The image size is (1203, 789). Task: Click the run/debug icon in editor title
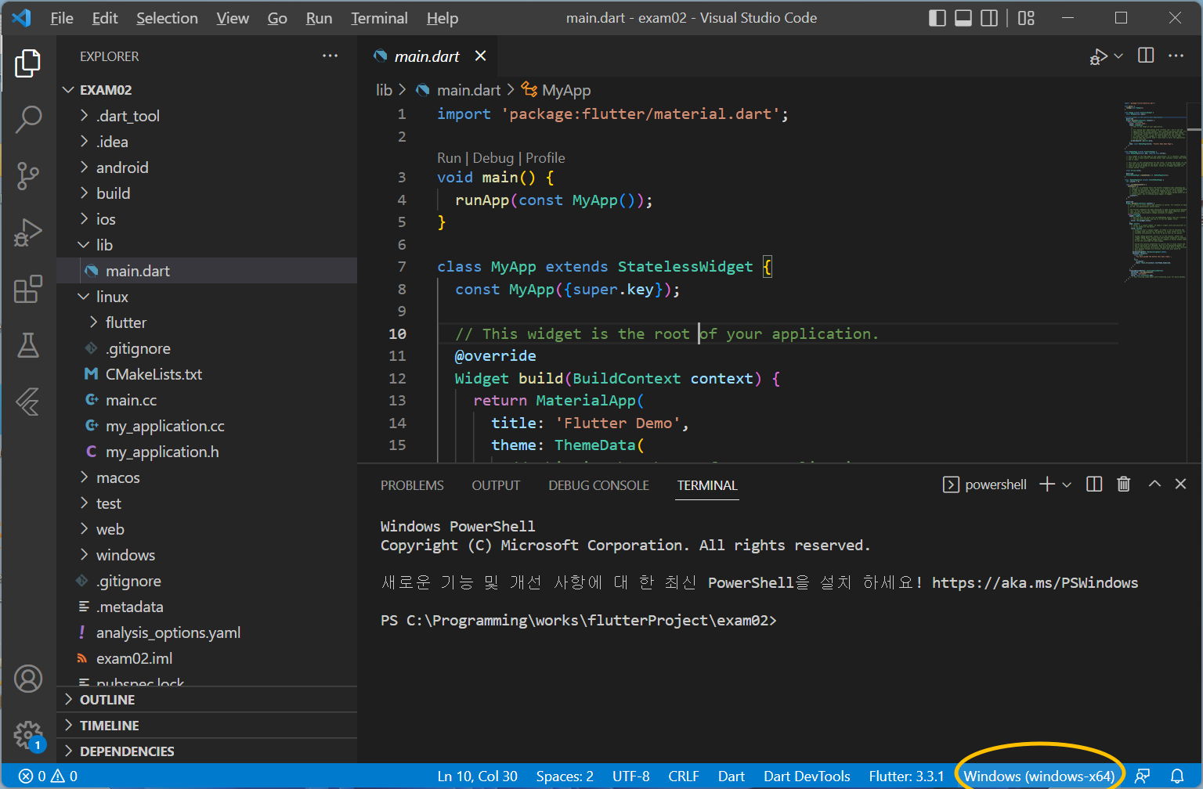tap(1098, 56)
